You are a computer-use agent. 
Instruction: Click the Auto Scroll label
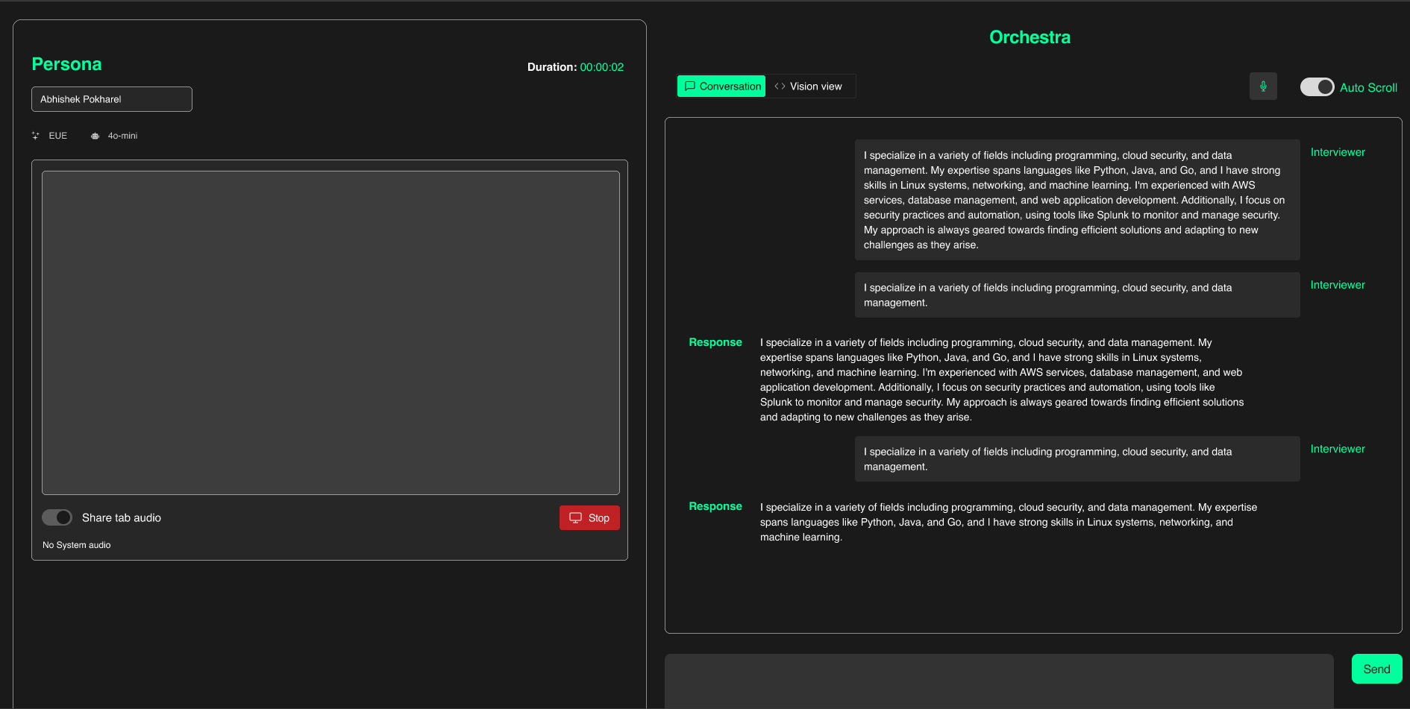click(x=1368, y=87)
